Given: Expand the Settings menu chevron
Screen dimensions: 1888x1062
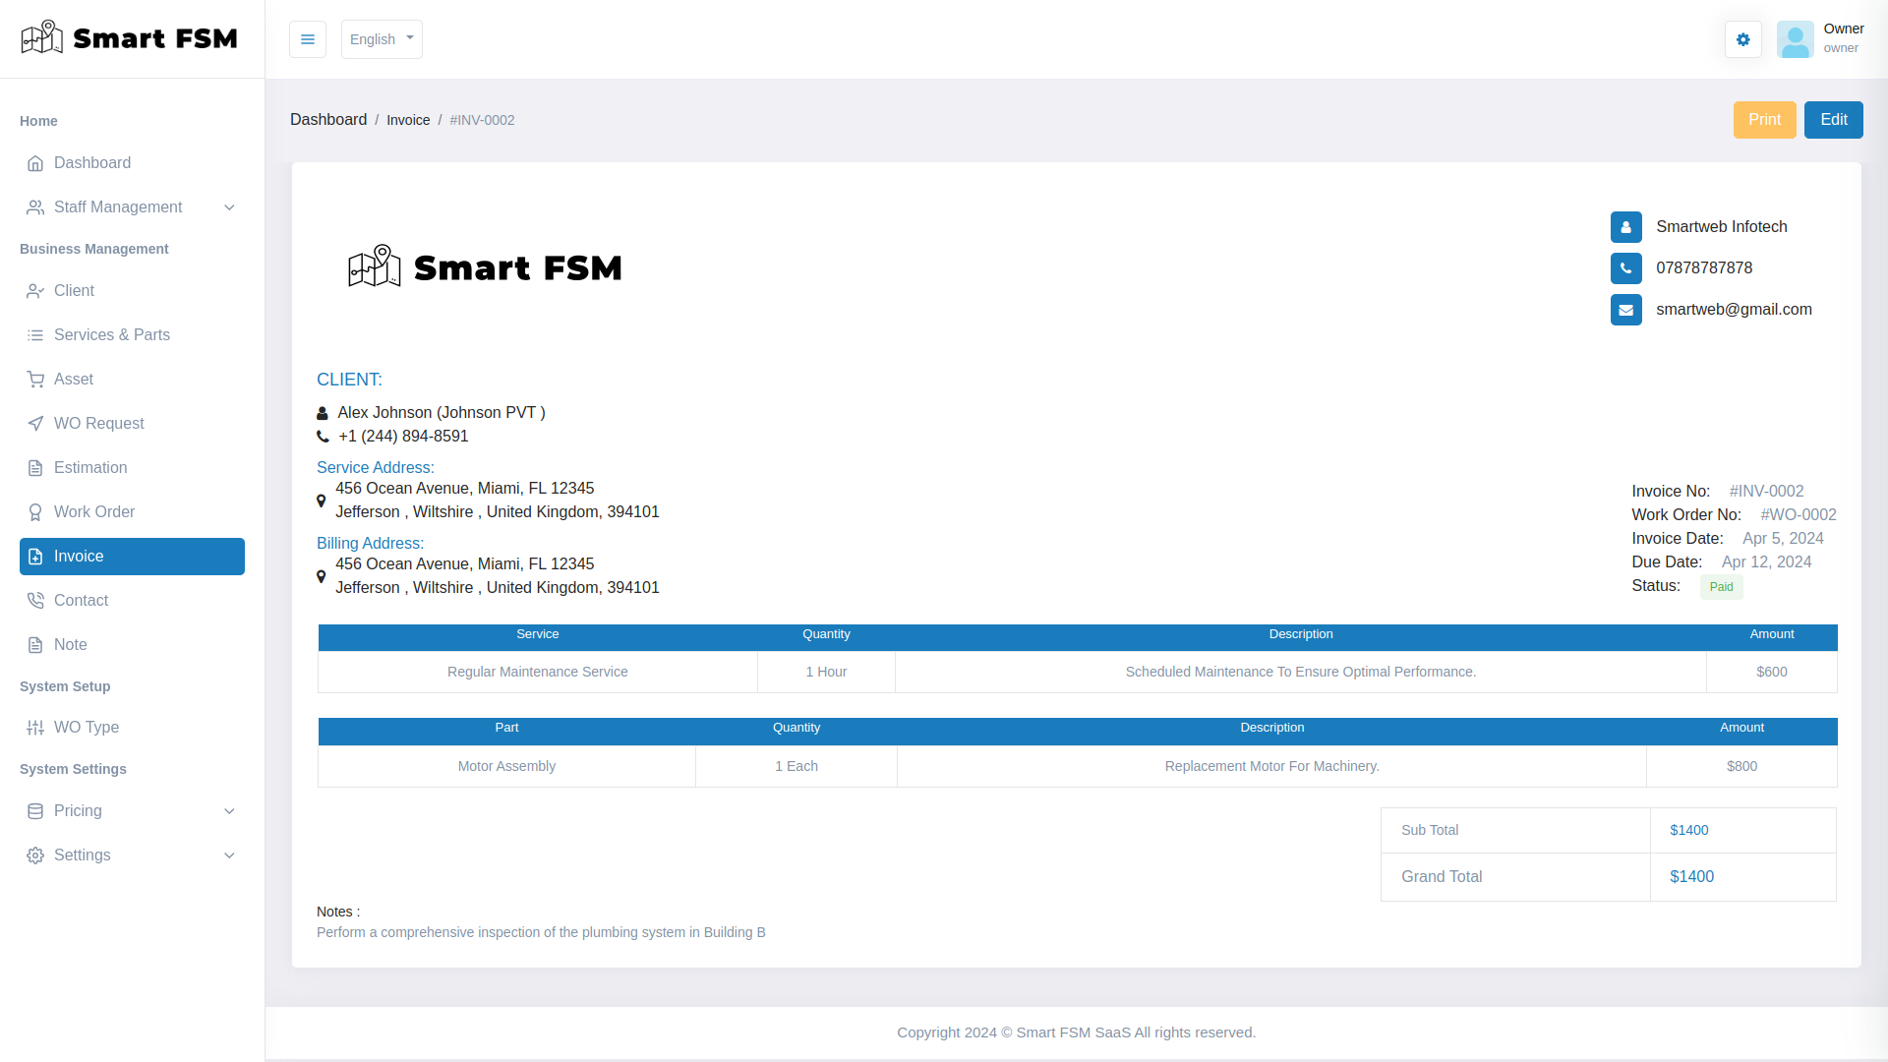Looking at the screenshot, I should 229,855.
